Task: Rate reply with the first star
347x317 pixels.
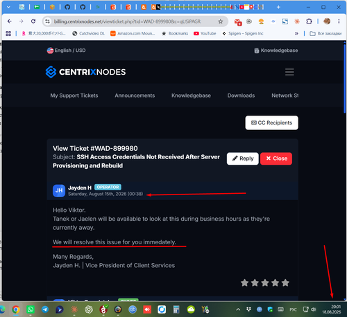Action: (244, 282)
